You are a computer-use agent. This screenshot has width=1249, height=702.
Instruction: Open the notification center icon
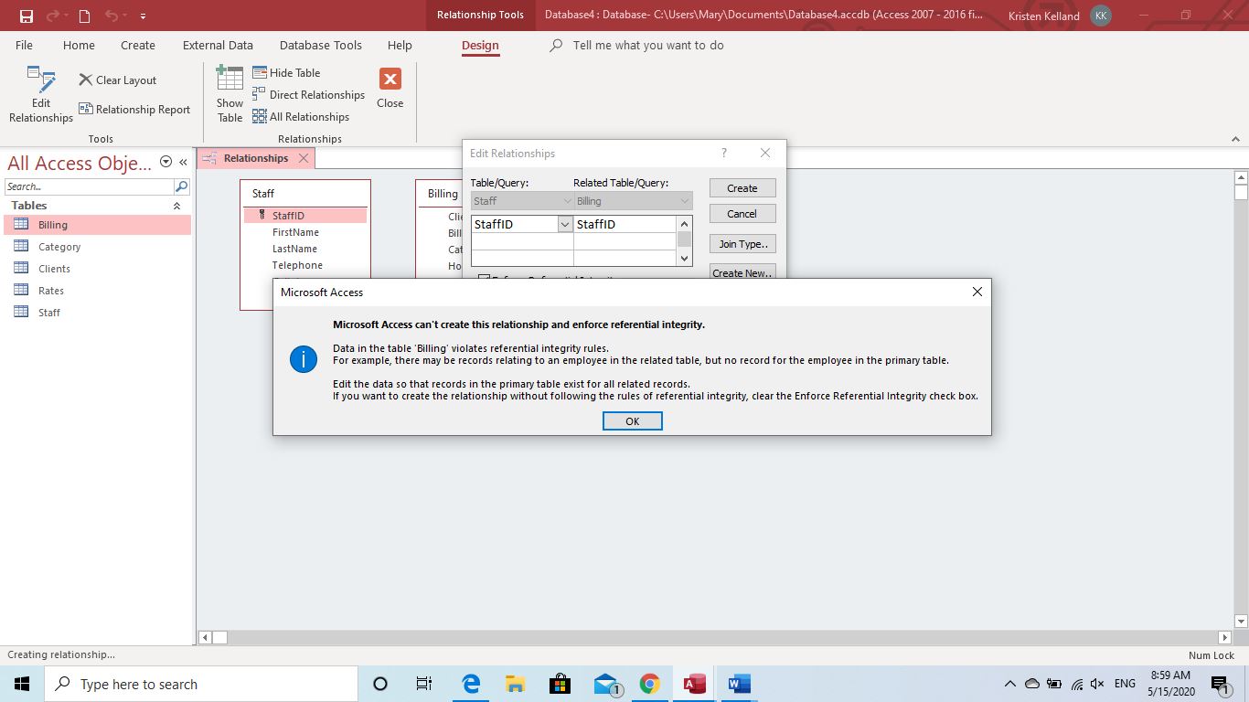point(1220,684)
